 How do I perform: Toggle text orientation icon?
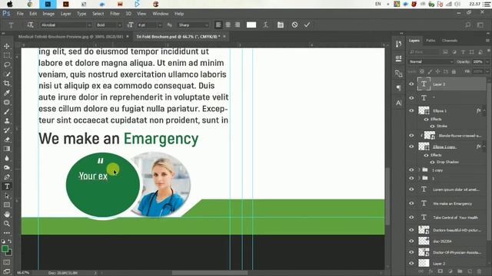coord(30,25)
